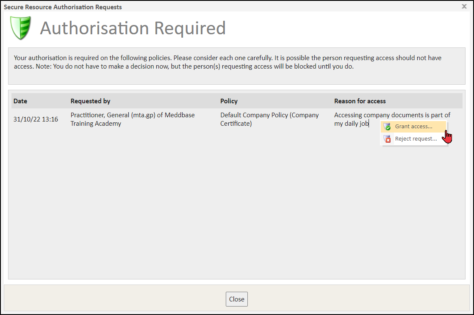Click the 'Default Company Policy (Company Certificate)' cell

point(269,119)
